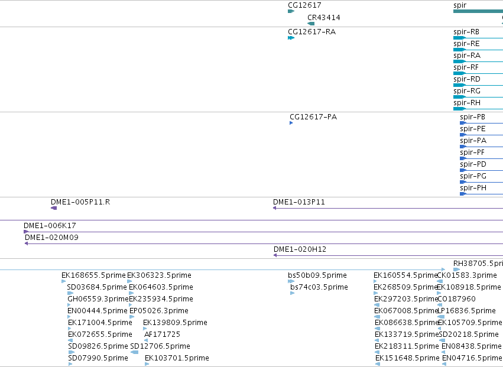Click the spir-RB transcript label
503x367 pixels.
pos(466,32)
